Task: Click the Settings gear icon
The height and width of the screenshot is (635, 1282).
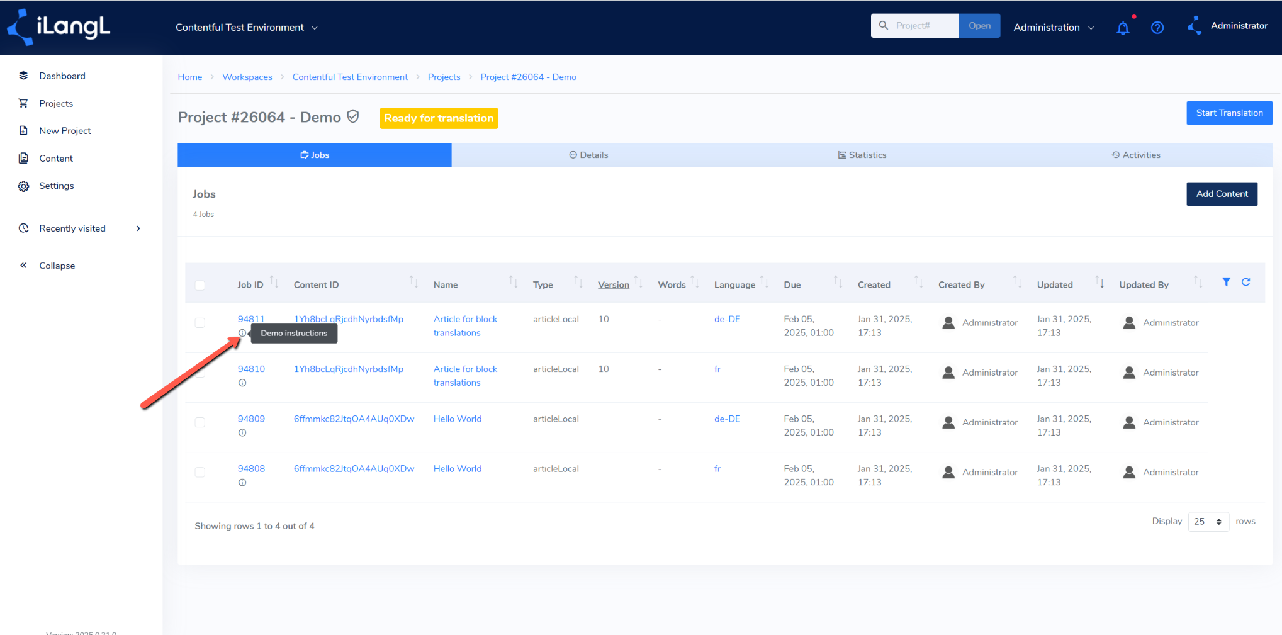Action: [x=23, y=186]
